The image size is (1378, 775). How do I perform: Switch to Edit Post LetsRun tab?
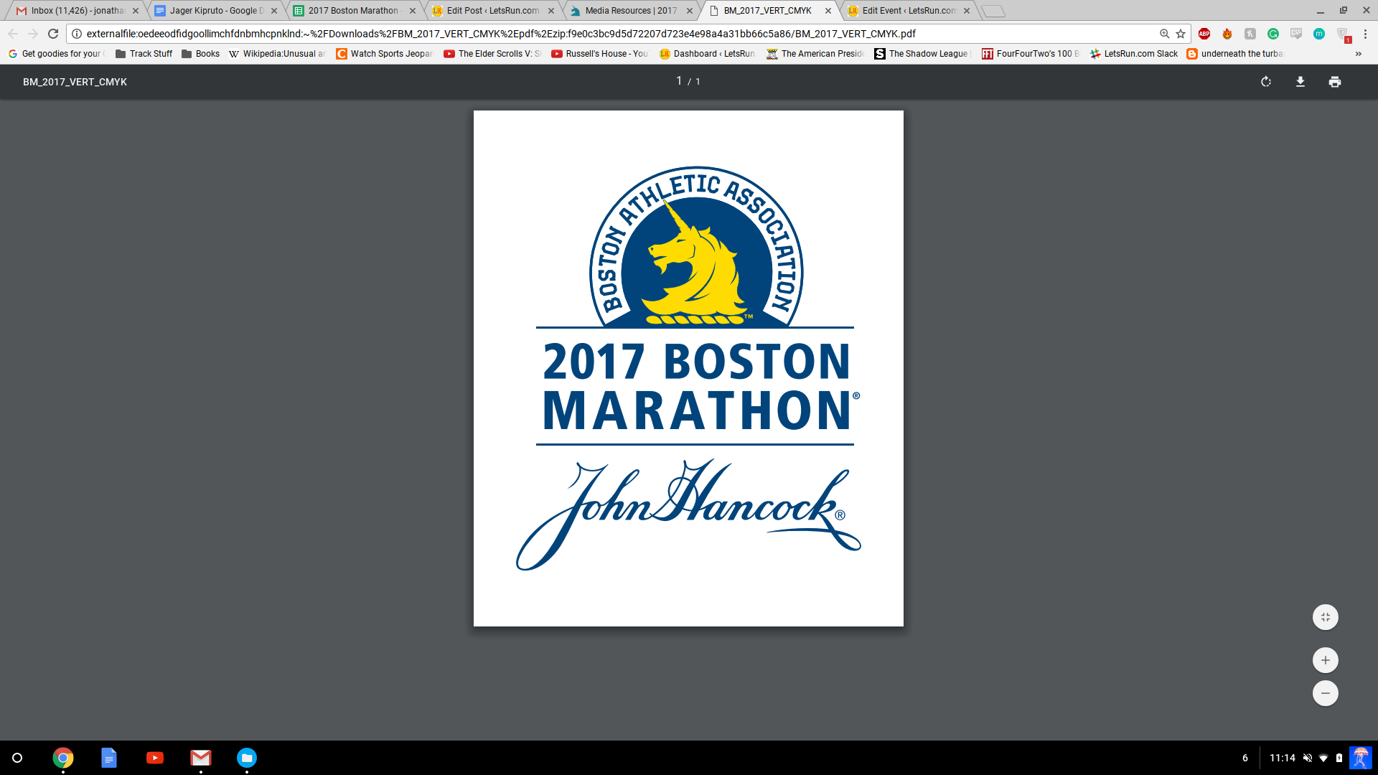click(x=492, y=11)
